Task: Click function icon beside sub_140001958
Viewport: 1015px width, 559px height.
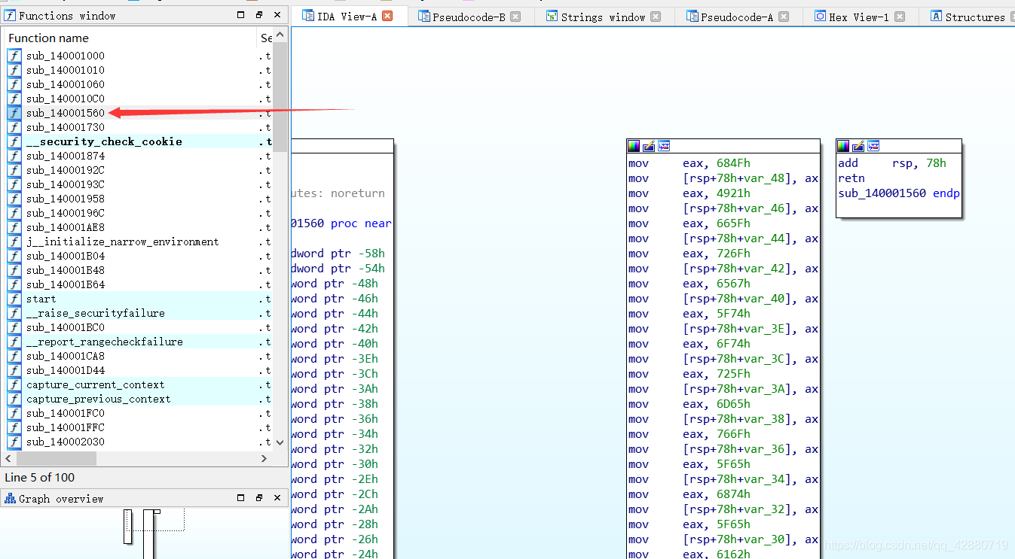Action: (x=14, y=199)
